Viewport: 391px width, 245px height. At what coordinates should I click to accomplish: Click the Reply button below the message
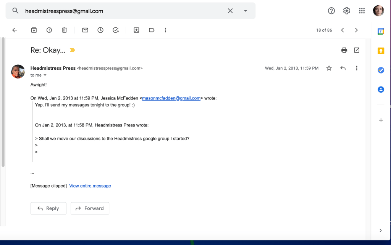(x=48, y=208)
